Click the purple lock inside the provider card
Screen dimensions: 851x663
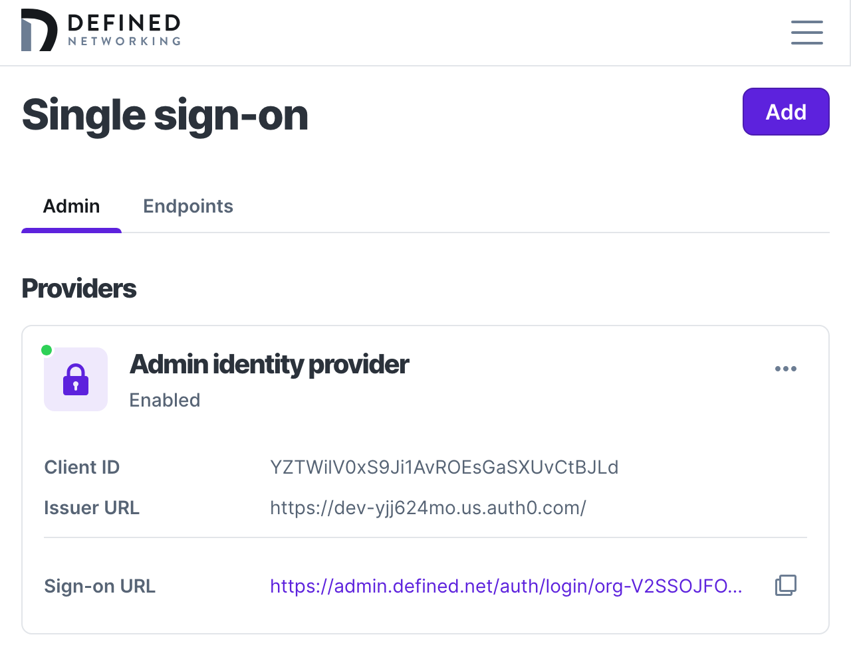coord(75,379)
